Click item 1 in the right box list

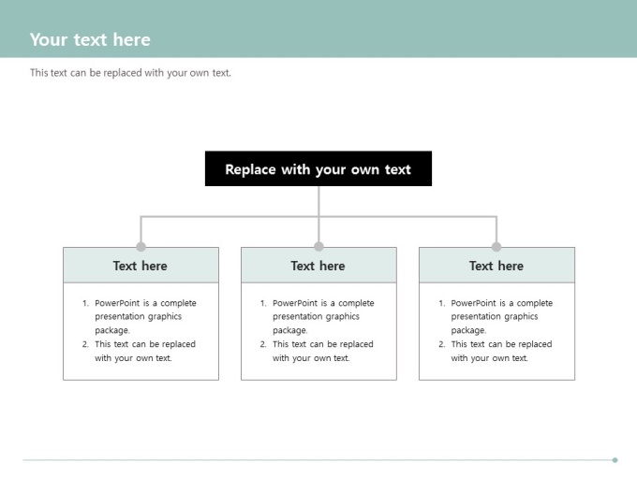(501, 316)
